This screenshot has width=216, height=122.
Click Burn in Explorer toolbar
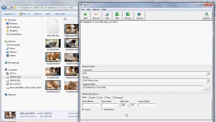click(48, 14)
